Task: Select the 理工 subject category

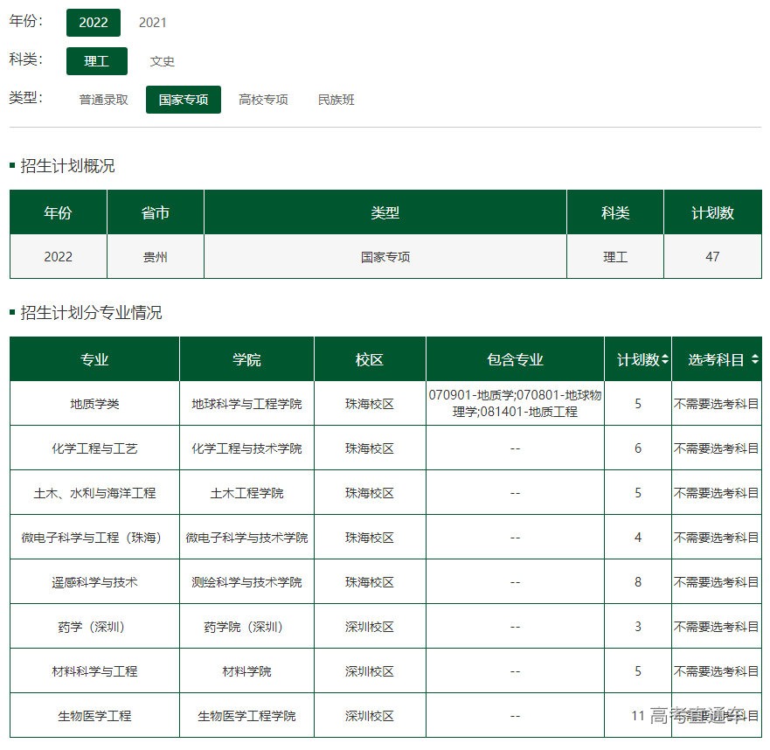Action: (96, 61)
